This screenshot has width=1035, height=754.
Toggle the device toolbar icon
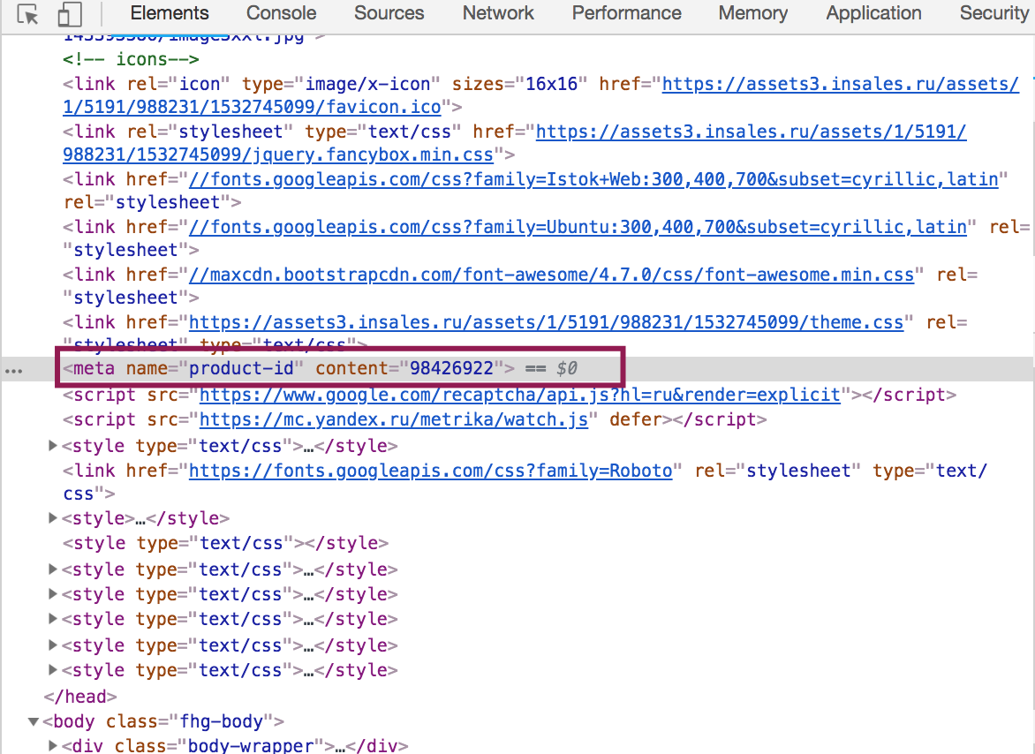click(x=69, y=14)
